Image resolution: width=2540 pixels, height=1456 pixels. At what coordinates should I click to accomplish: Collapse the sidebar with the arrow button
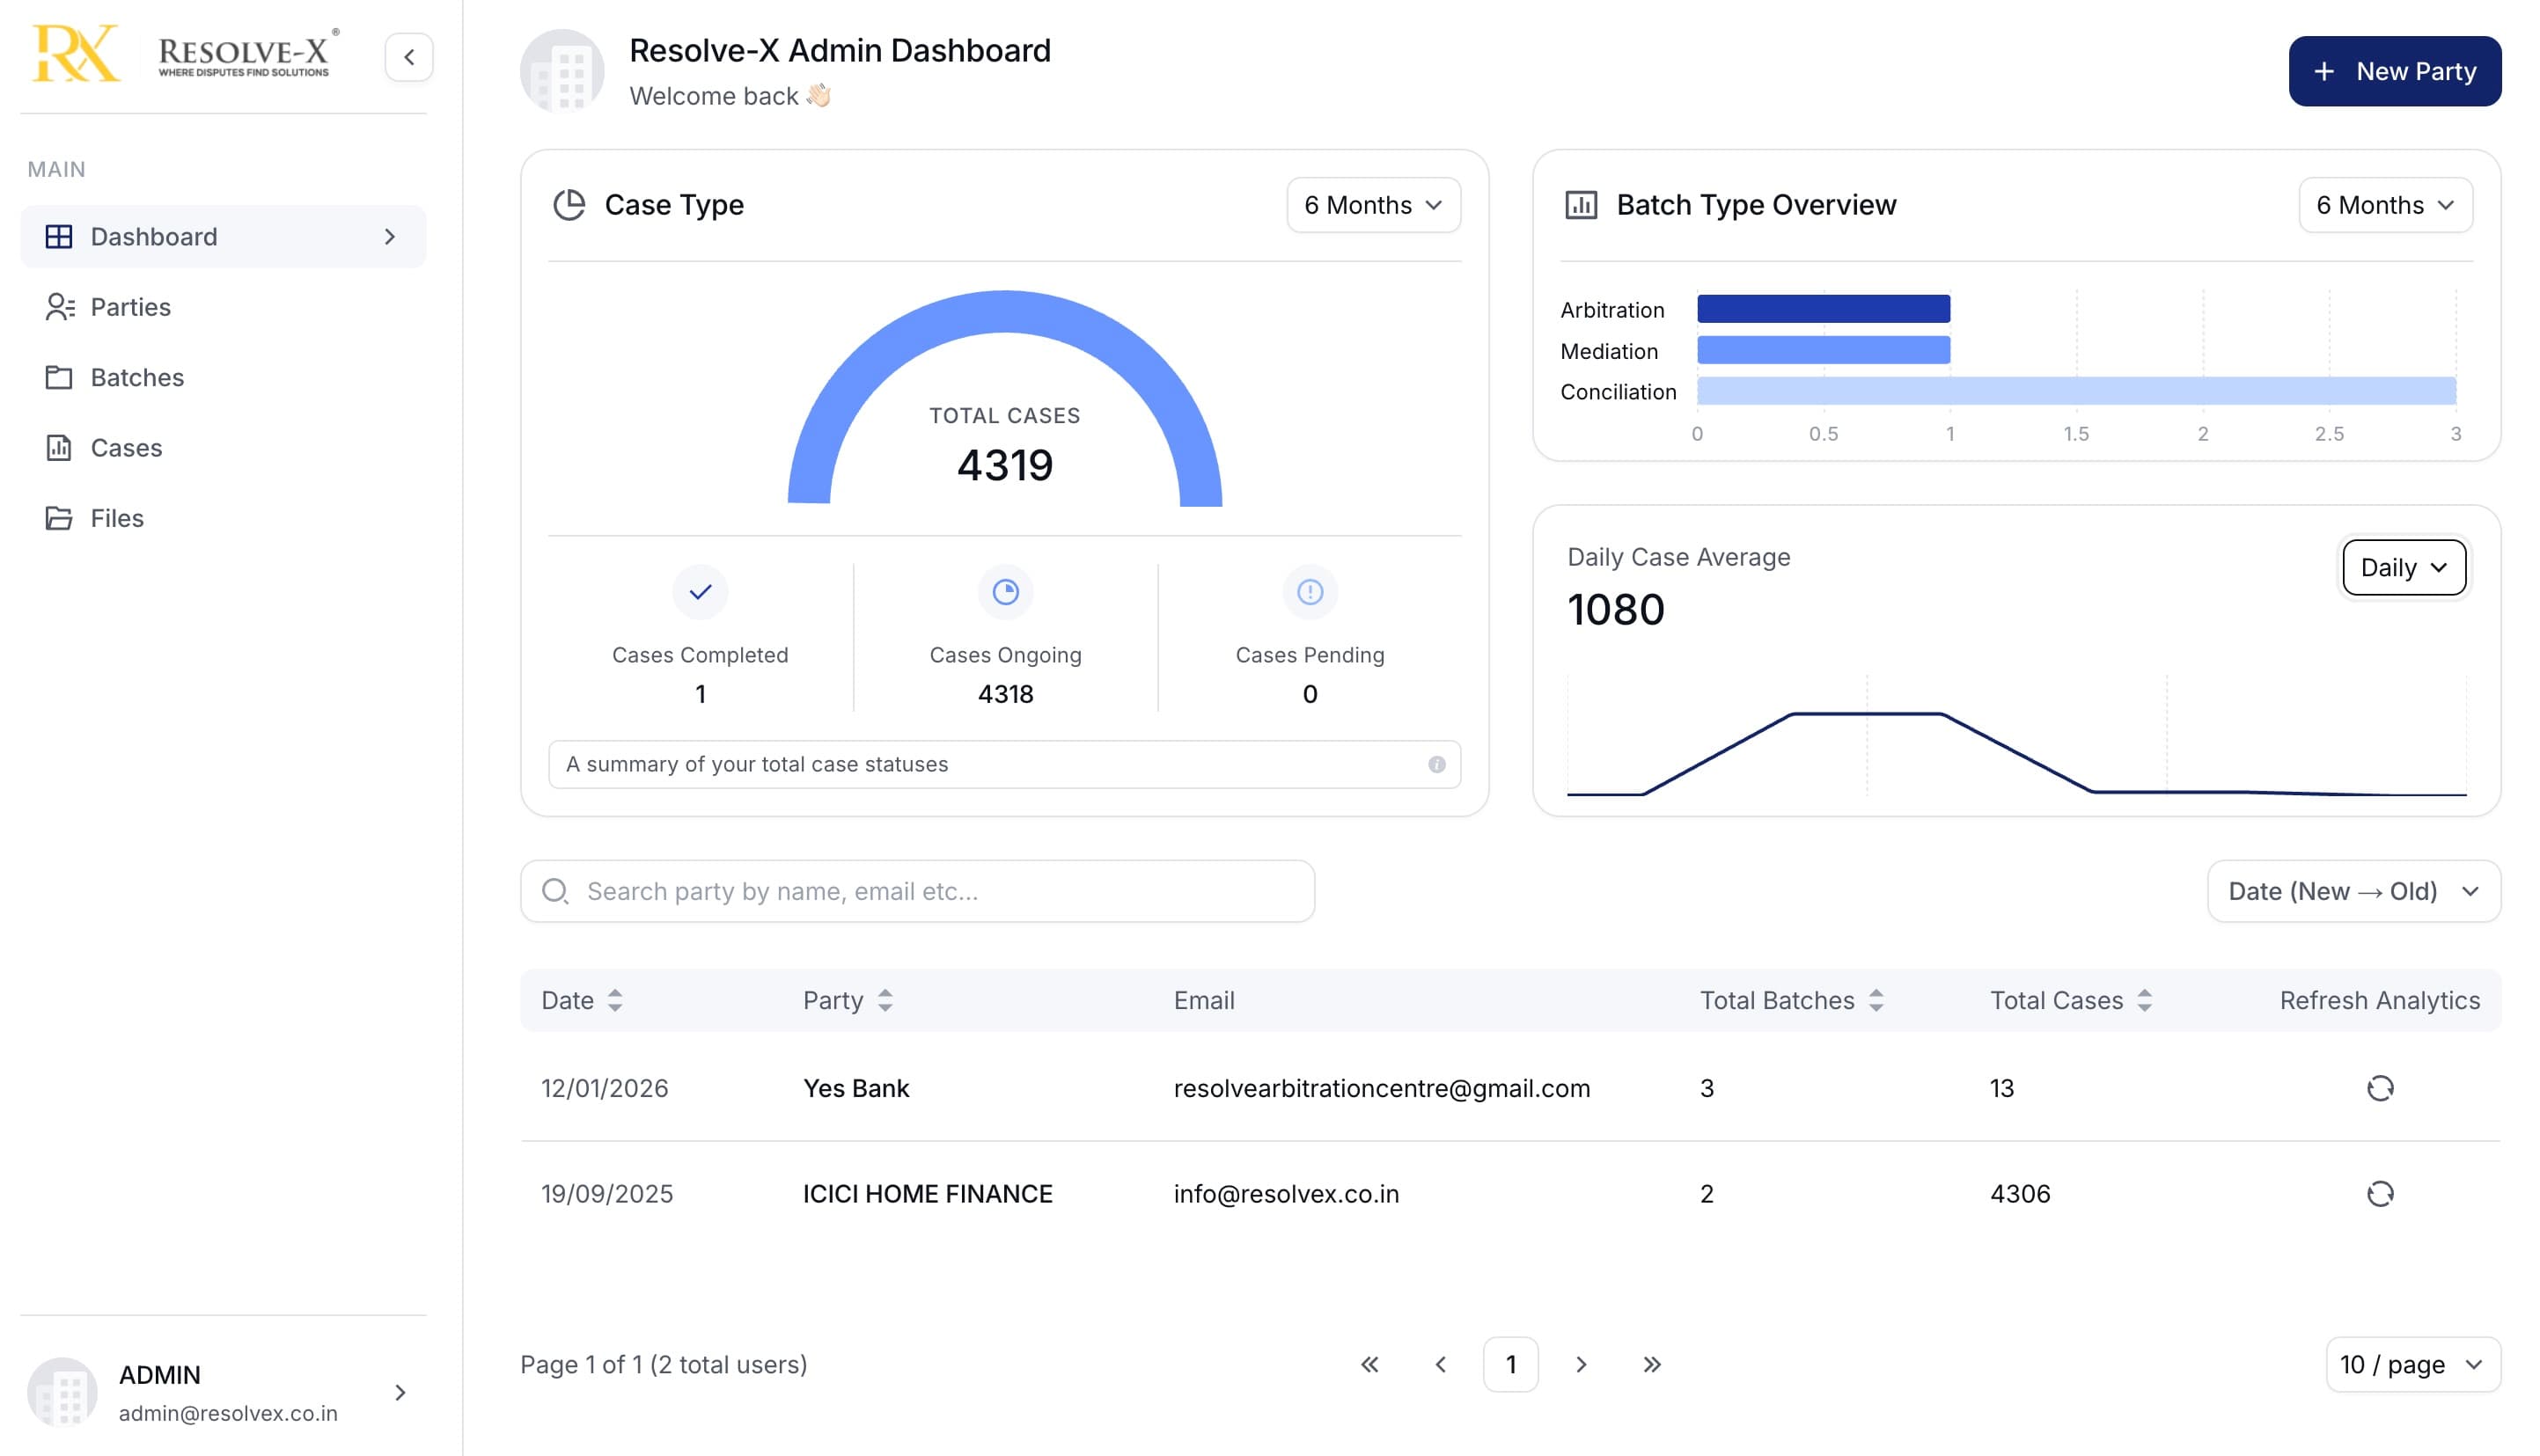(409, 57)
